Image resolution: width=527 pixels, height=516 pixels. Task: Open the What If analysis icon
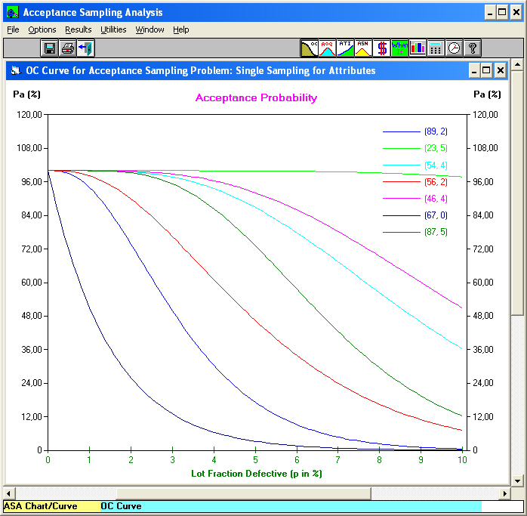pyautogui.click(x=399, y=48)
